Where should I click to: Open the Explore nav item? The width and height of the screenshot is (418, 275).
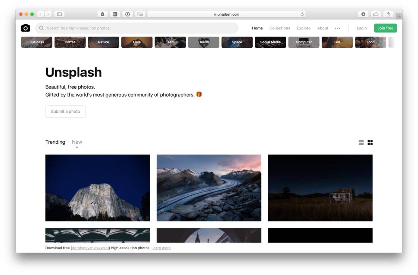[x=303, y=28]
